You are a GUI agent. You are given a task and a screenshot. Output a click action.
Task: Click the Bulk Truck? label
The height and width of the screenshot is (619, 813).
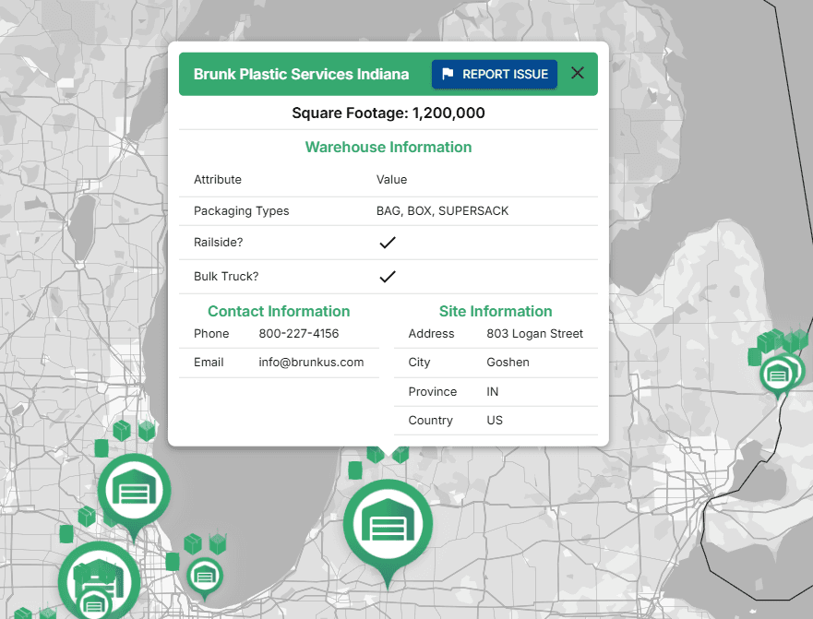[226, 277]
